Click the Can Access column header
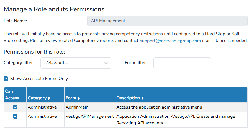This screenshot has height=128, width=249. coord(12,95)
